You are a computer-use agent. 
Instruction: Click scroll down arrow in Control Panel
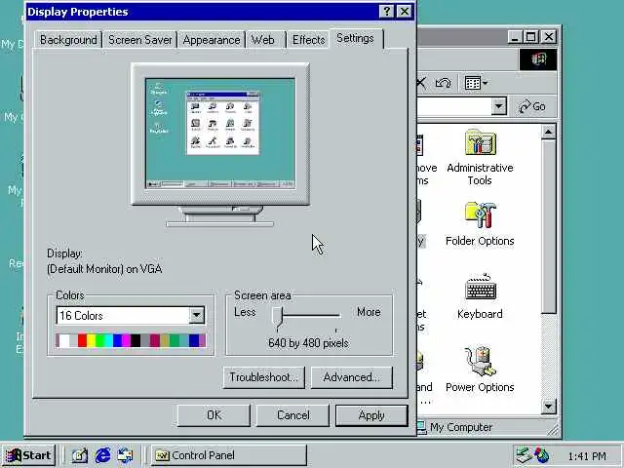(548, 407)
